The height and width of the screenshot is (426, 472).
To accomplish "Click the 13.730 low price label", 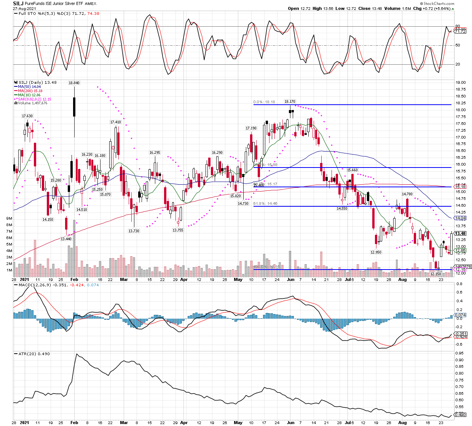I will pyautogui.click(x=134, y=231).
